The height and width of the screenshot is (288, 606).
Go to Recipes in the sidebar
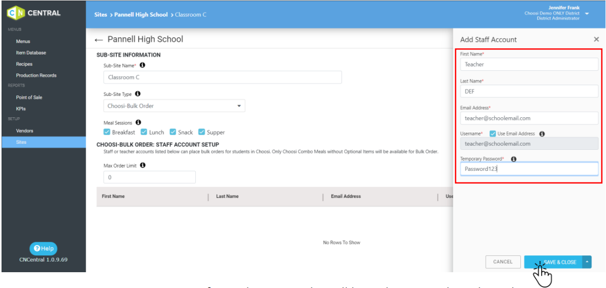[x=24, y=64]
